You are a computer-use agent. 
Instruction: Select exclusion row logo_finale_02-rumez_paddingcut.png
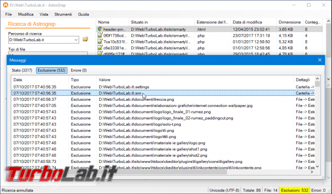tap(163, 118)
